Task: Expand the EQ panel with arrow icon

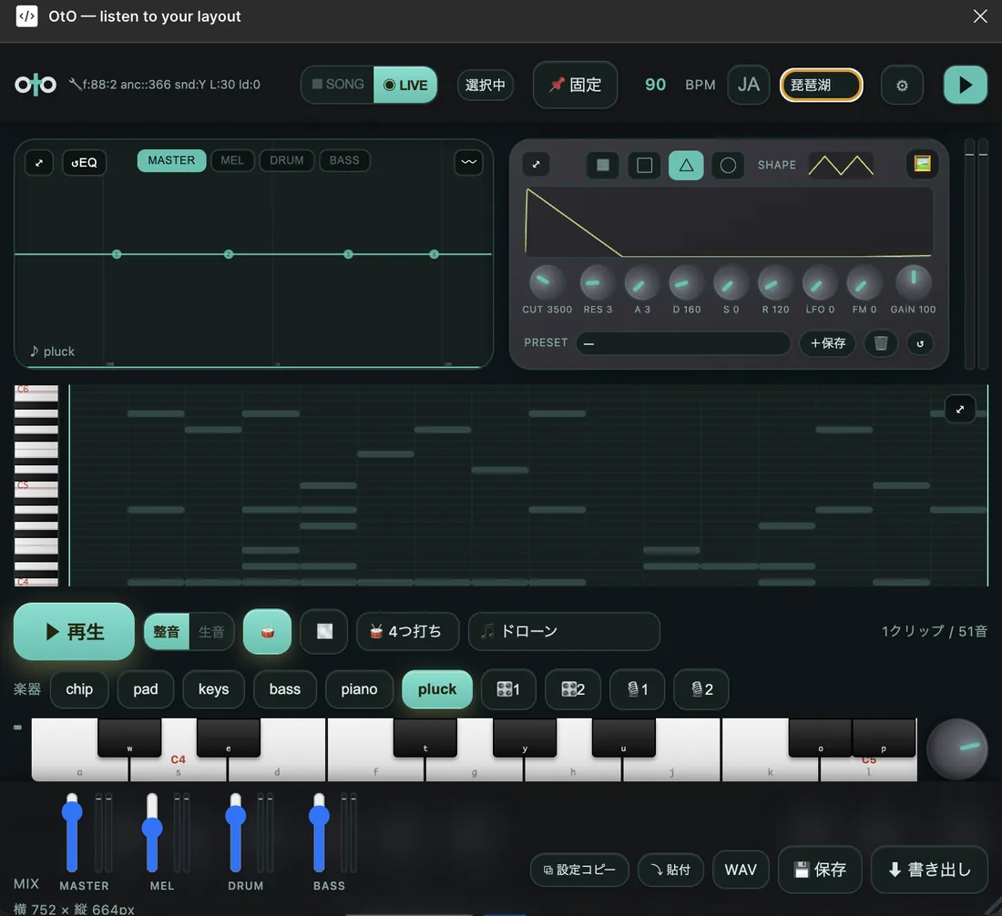Action: pos(39,163)
